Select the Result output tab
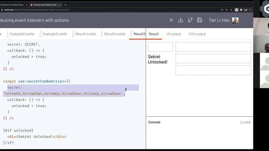The height and width of the screenshot is (151, 269). coord(154,34)
